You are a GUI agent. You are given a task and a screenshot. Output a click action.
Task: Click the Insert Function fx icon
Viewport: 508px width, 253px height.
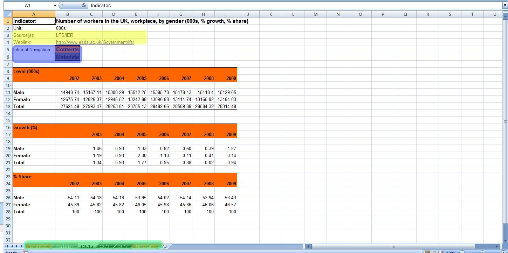pos(84,6)
